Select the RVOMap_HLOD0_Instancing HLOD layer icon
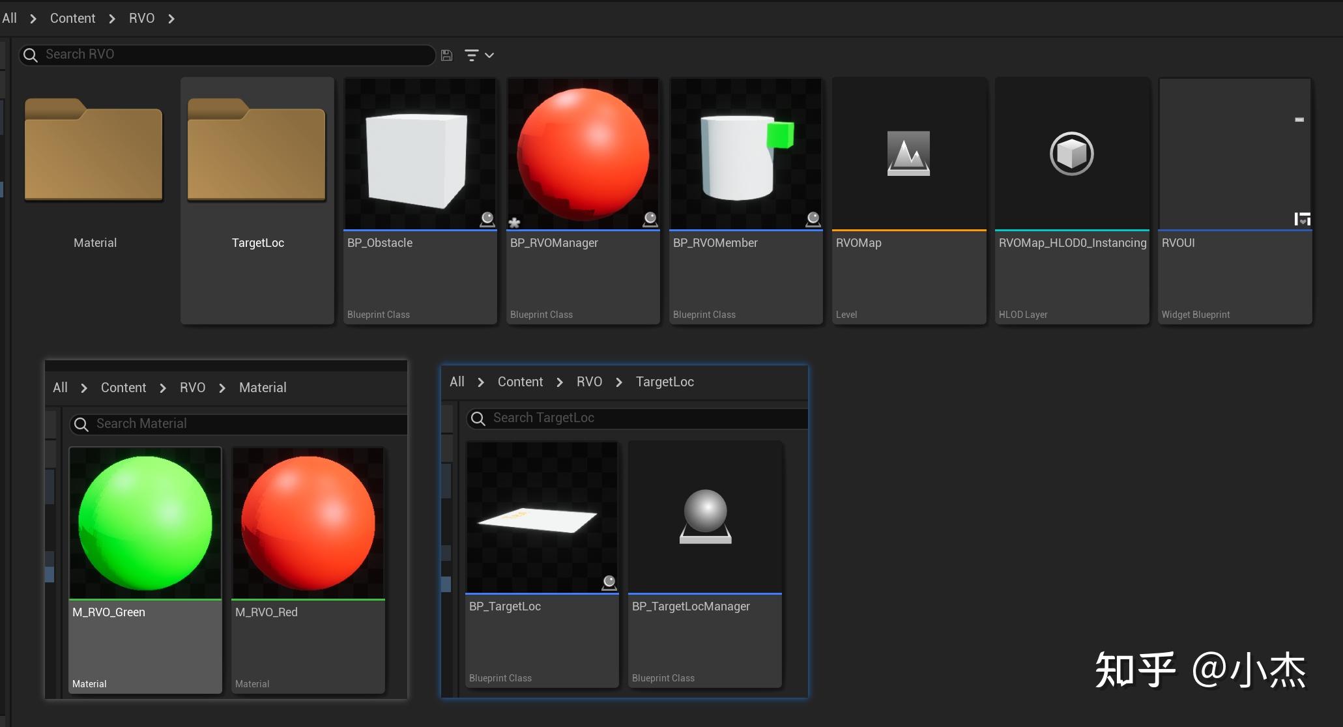The height and width of the screenshot is (727, 1343). 1071,154
